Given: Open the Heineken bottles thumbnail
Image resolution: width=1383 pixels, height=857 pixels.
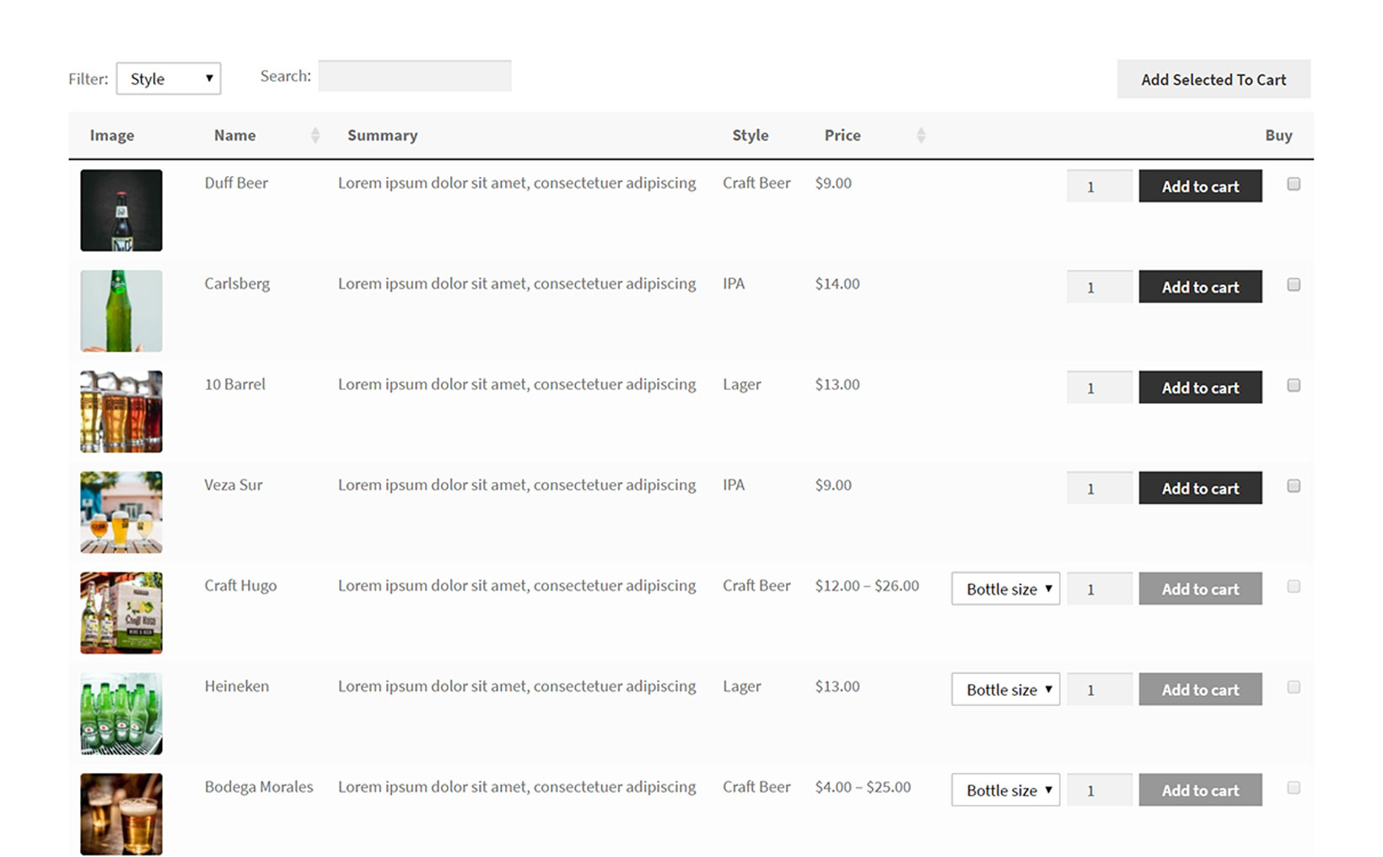Looking at the screenshot, I should [121, 713].
